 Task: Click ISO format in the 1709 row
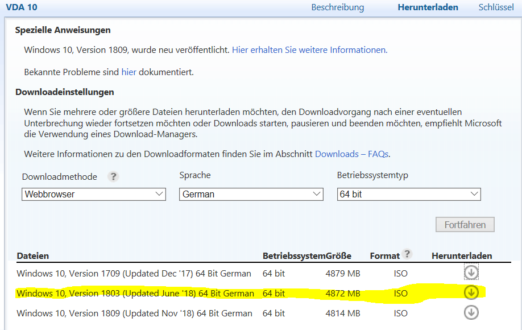[x=400, y=274]
